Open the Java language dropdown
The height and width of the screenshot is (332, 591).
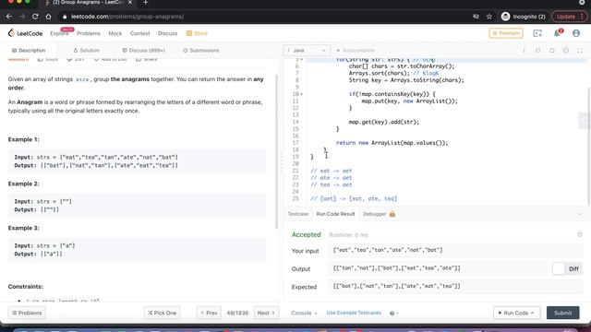(x=307, y=51)
